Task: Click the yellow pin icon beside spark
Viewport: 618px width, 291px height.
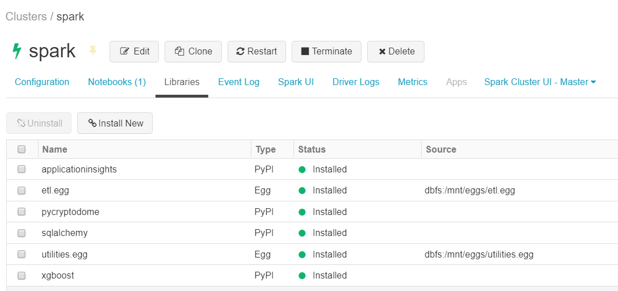Action: point(93,51)
